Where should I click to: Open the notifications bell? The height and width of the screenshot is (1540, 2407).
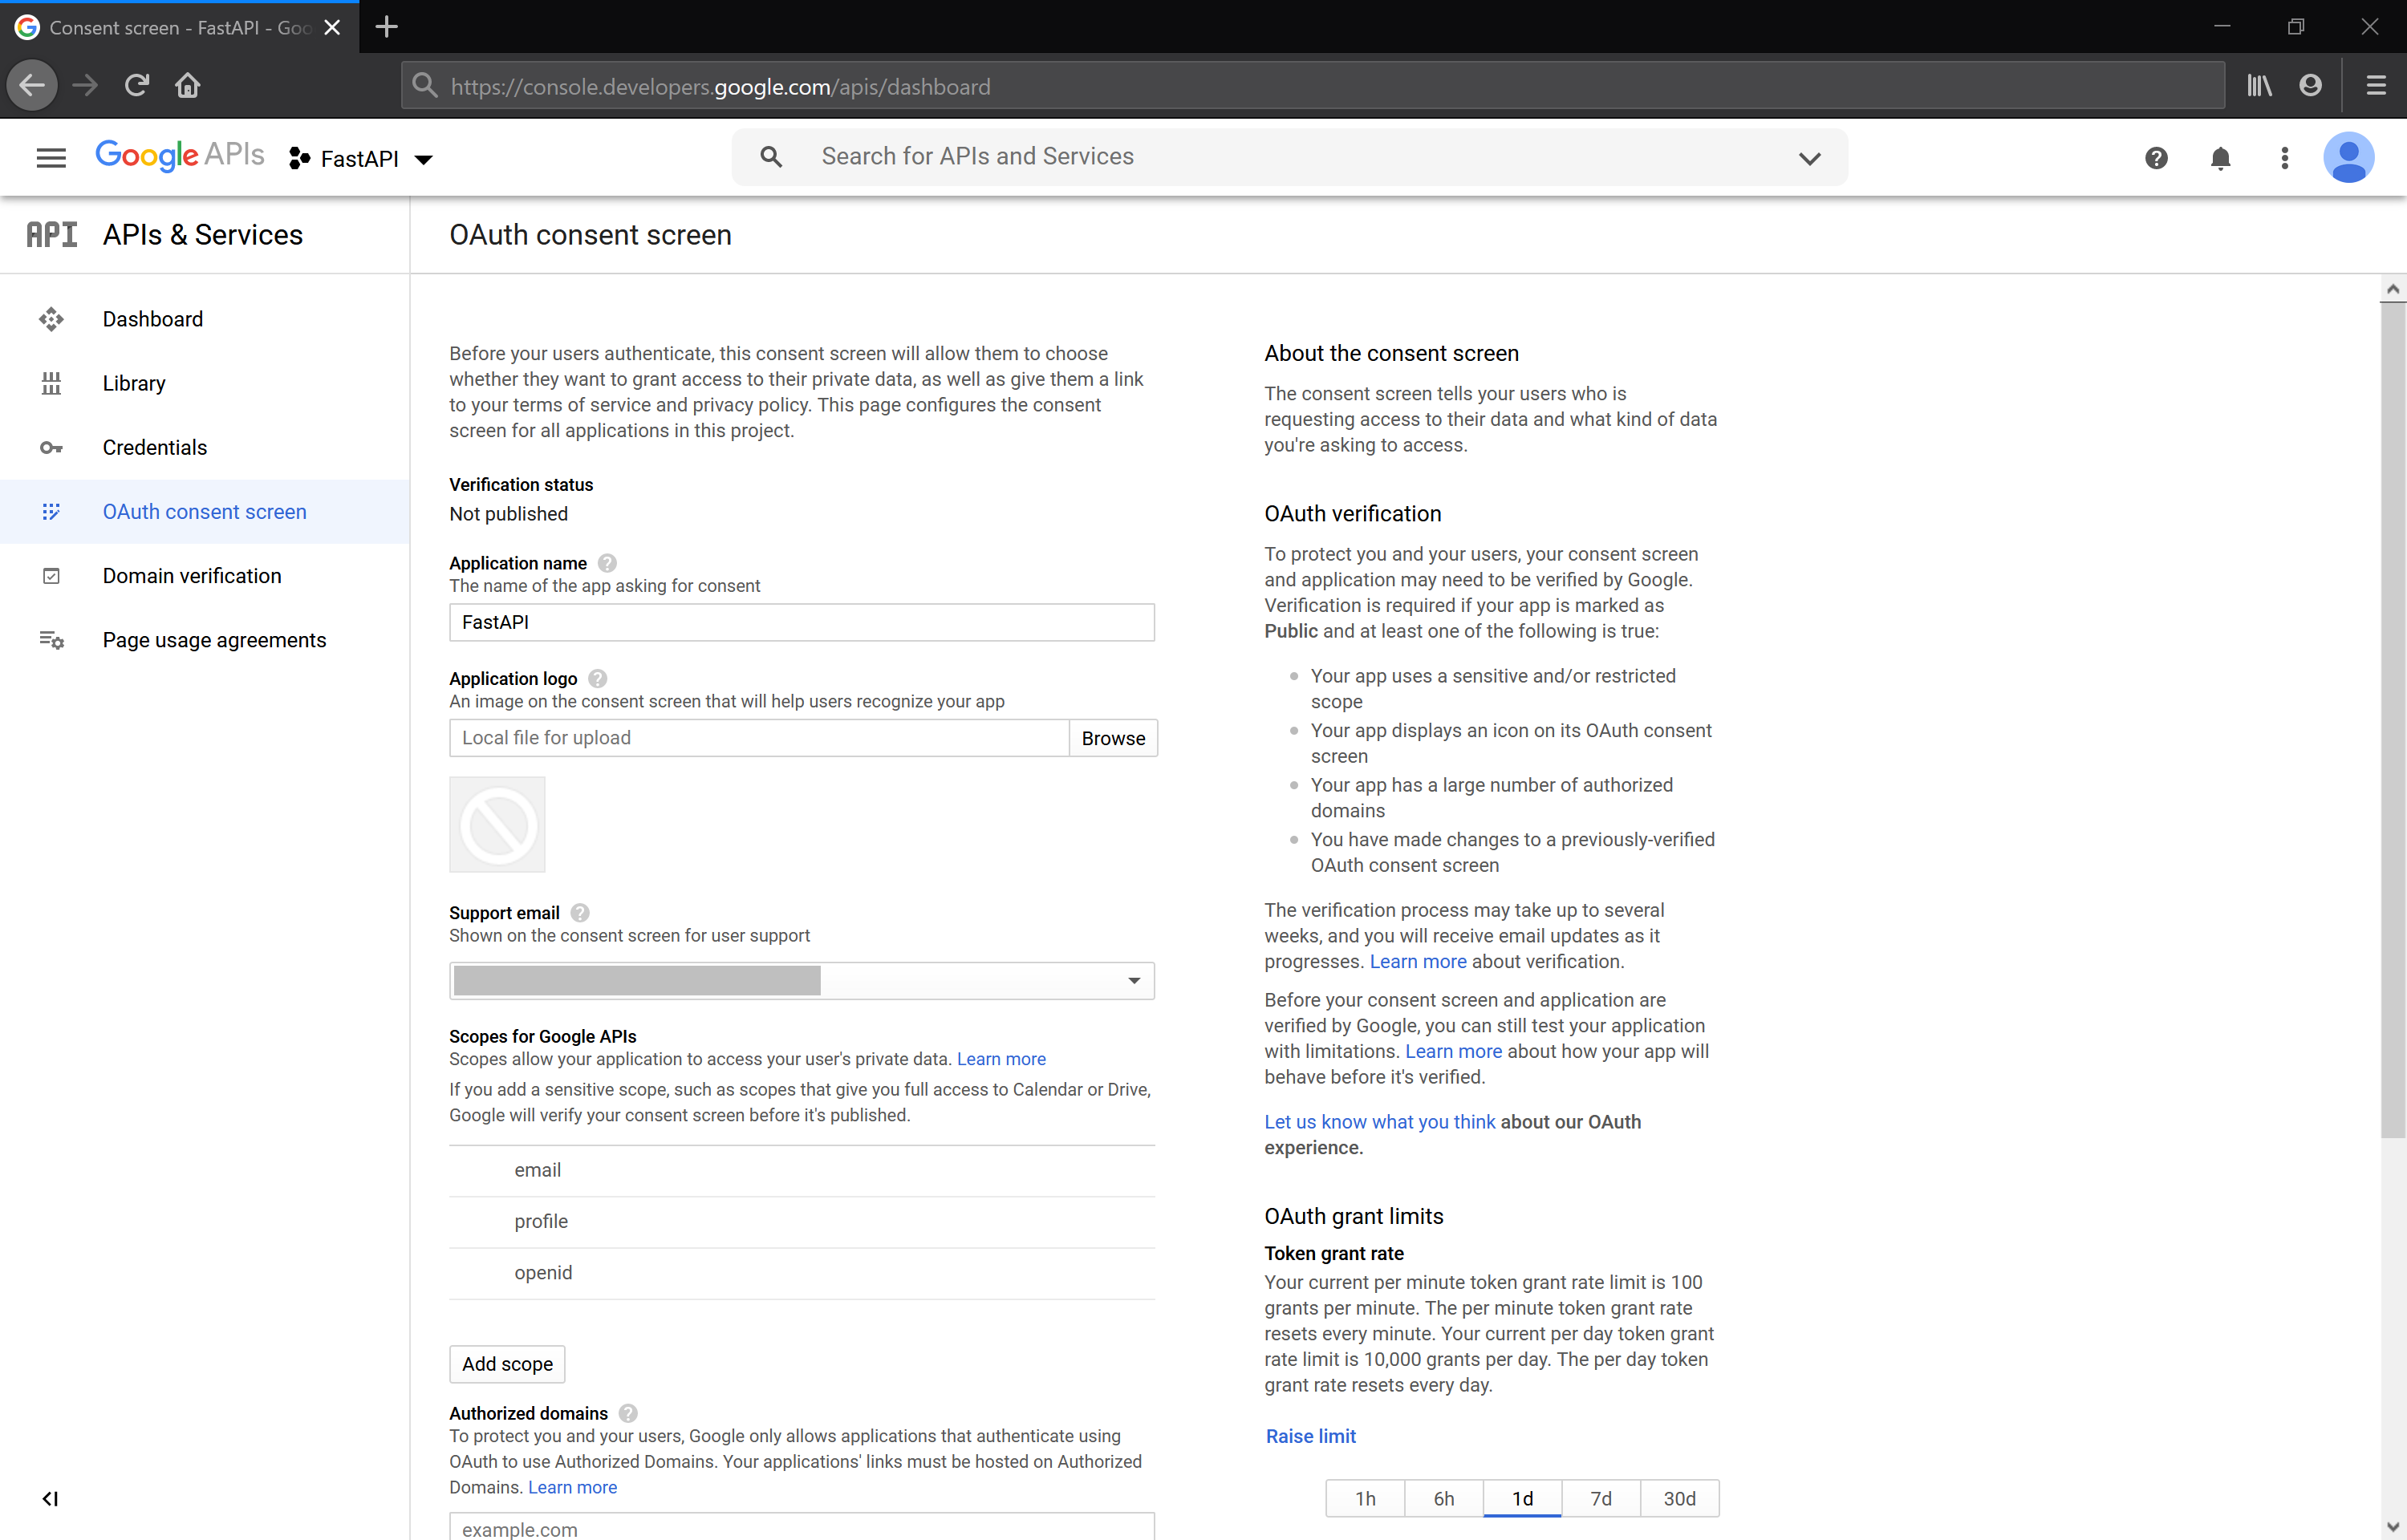pyautogui.click(x=2220, y=158)
